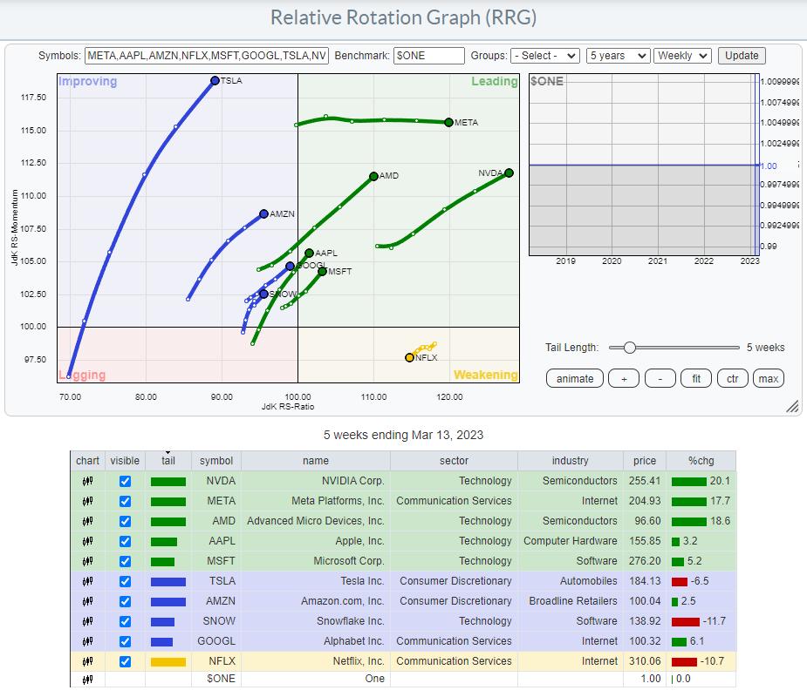Open the chart icon for AAPL row
Viewport: 807px width, 697px height.
87,541
